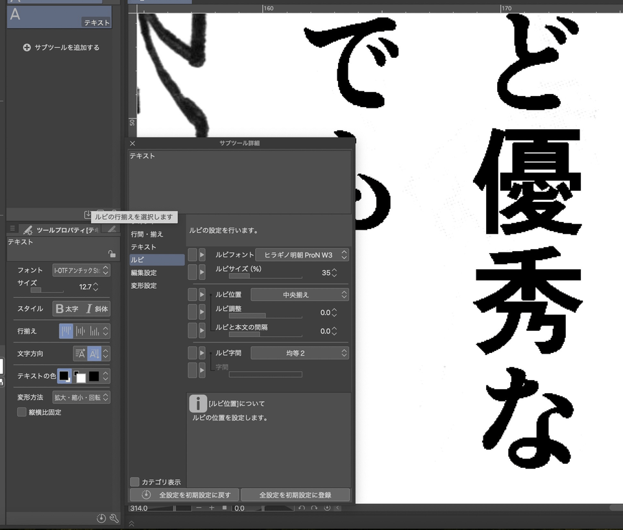Open the Tool Property panel hamburger menu

coord(12,228)
